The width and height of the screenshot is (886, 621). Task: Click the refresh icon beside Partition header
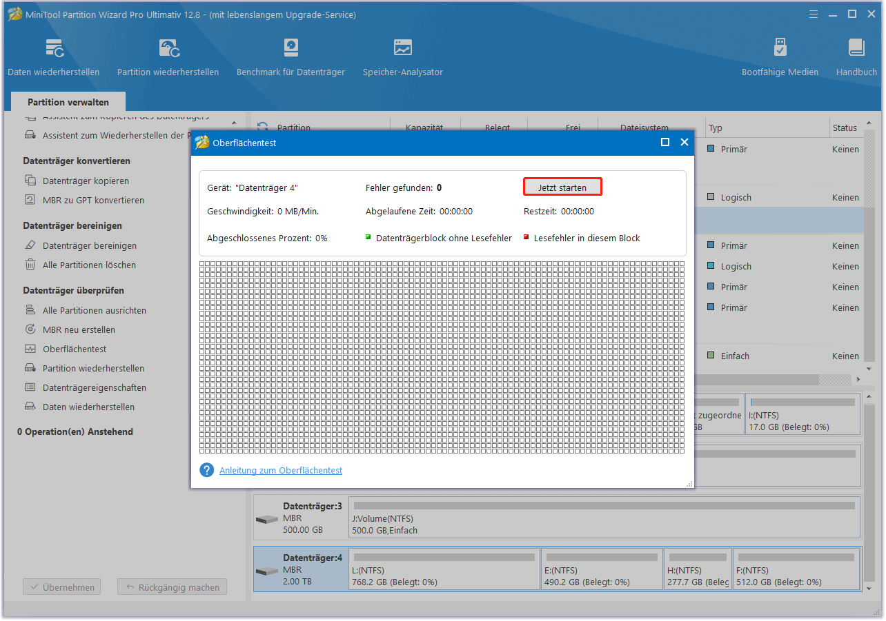pyautogui.click(x=262, y=128)
